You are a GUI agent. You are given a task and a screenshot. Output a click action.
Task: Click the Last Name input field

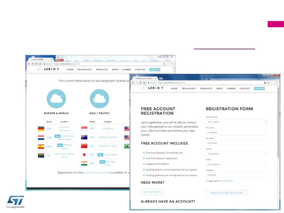pos(236,143)
